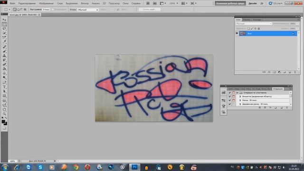The width and height of the screenshot is (304, 171).
Task: Open the Arrange Documents dropdown
Action: coord(184,3)
